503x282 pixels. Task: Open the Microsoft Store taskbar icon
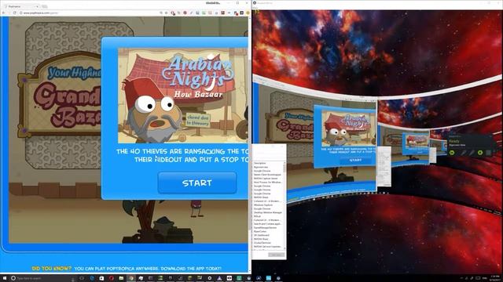101,278
